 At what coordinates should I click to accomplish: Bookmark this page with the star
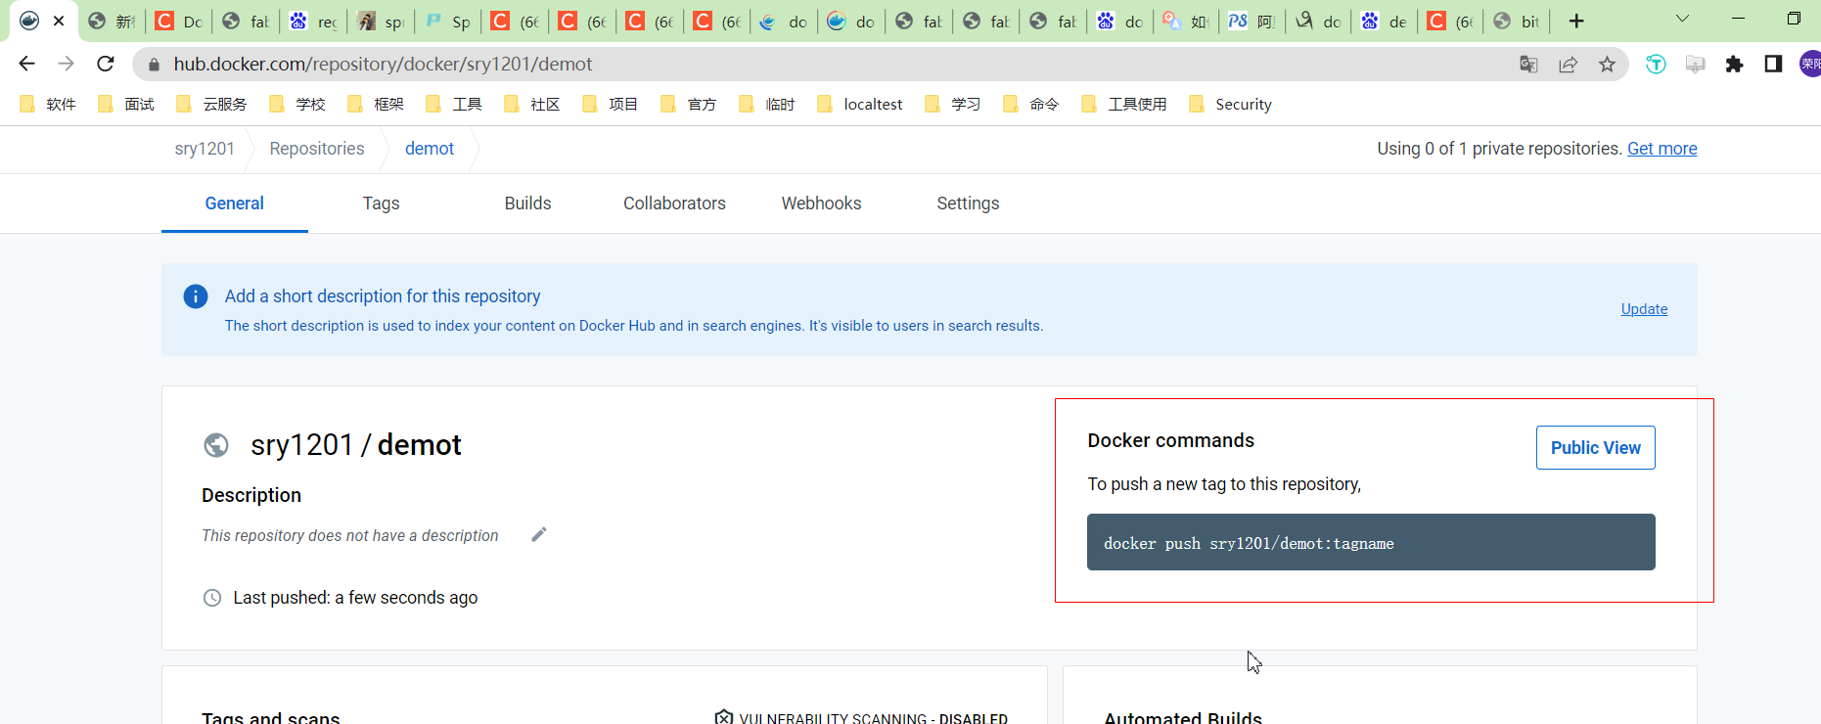1607,64
